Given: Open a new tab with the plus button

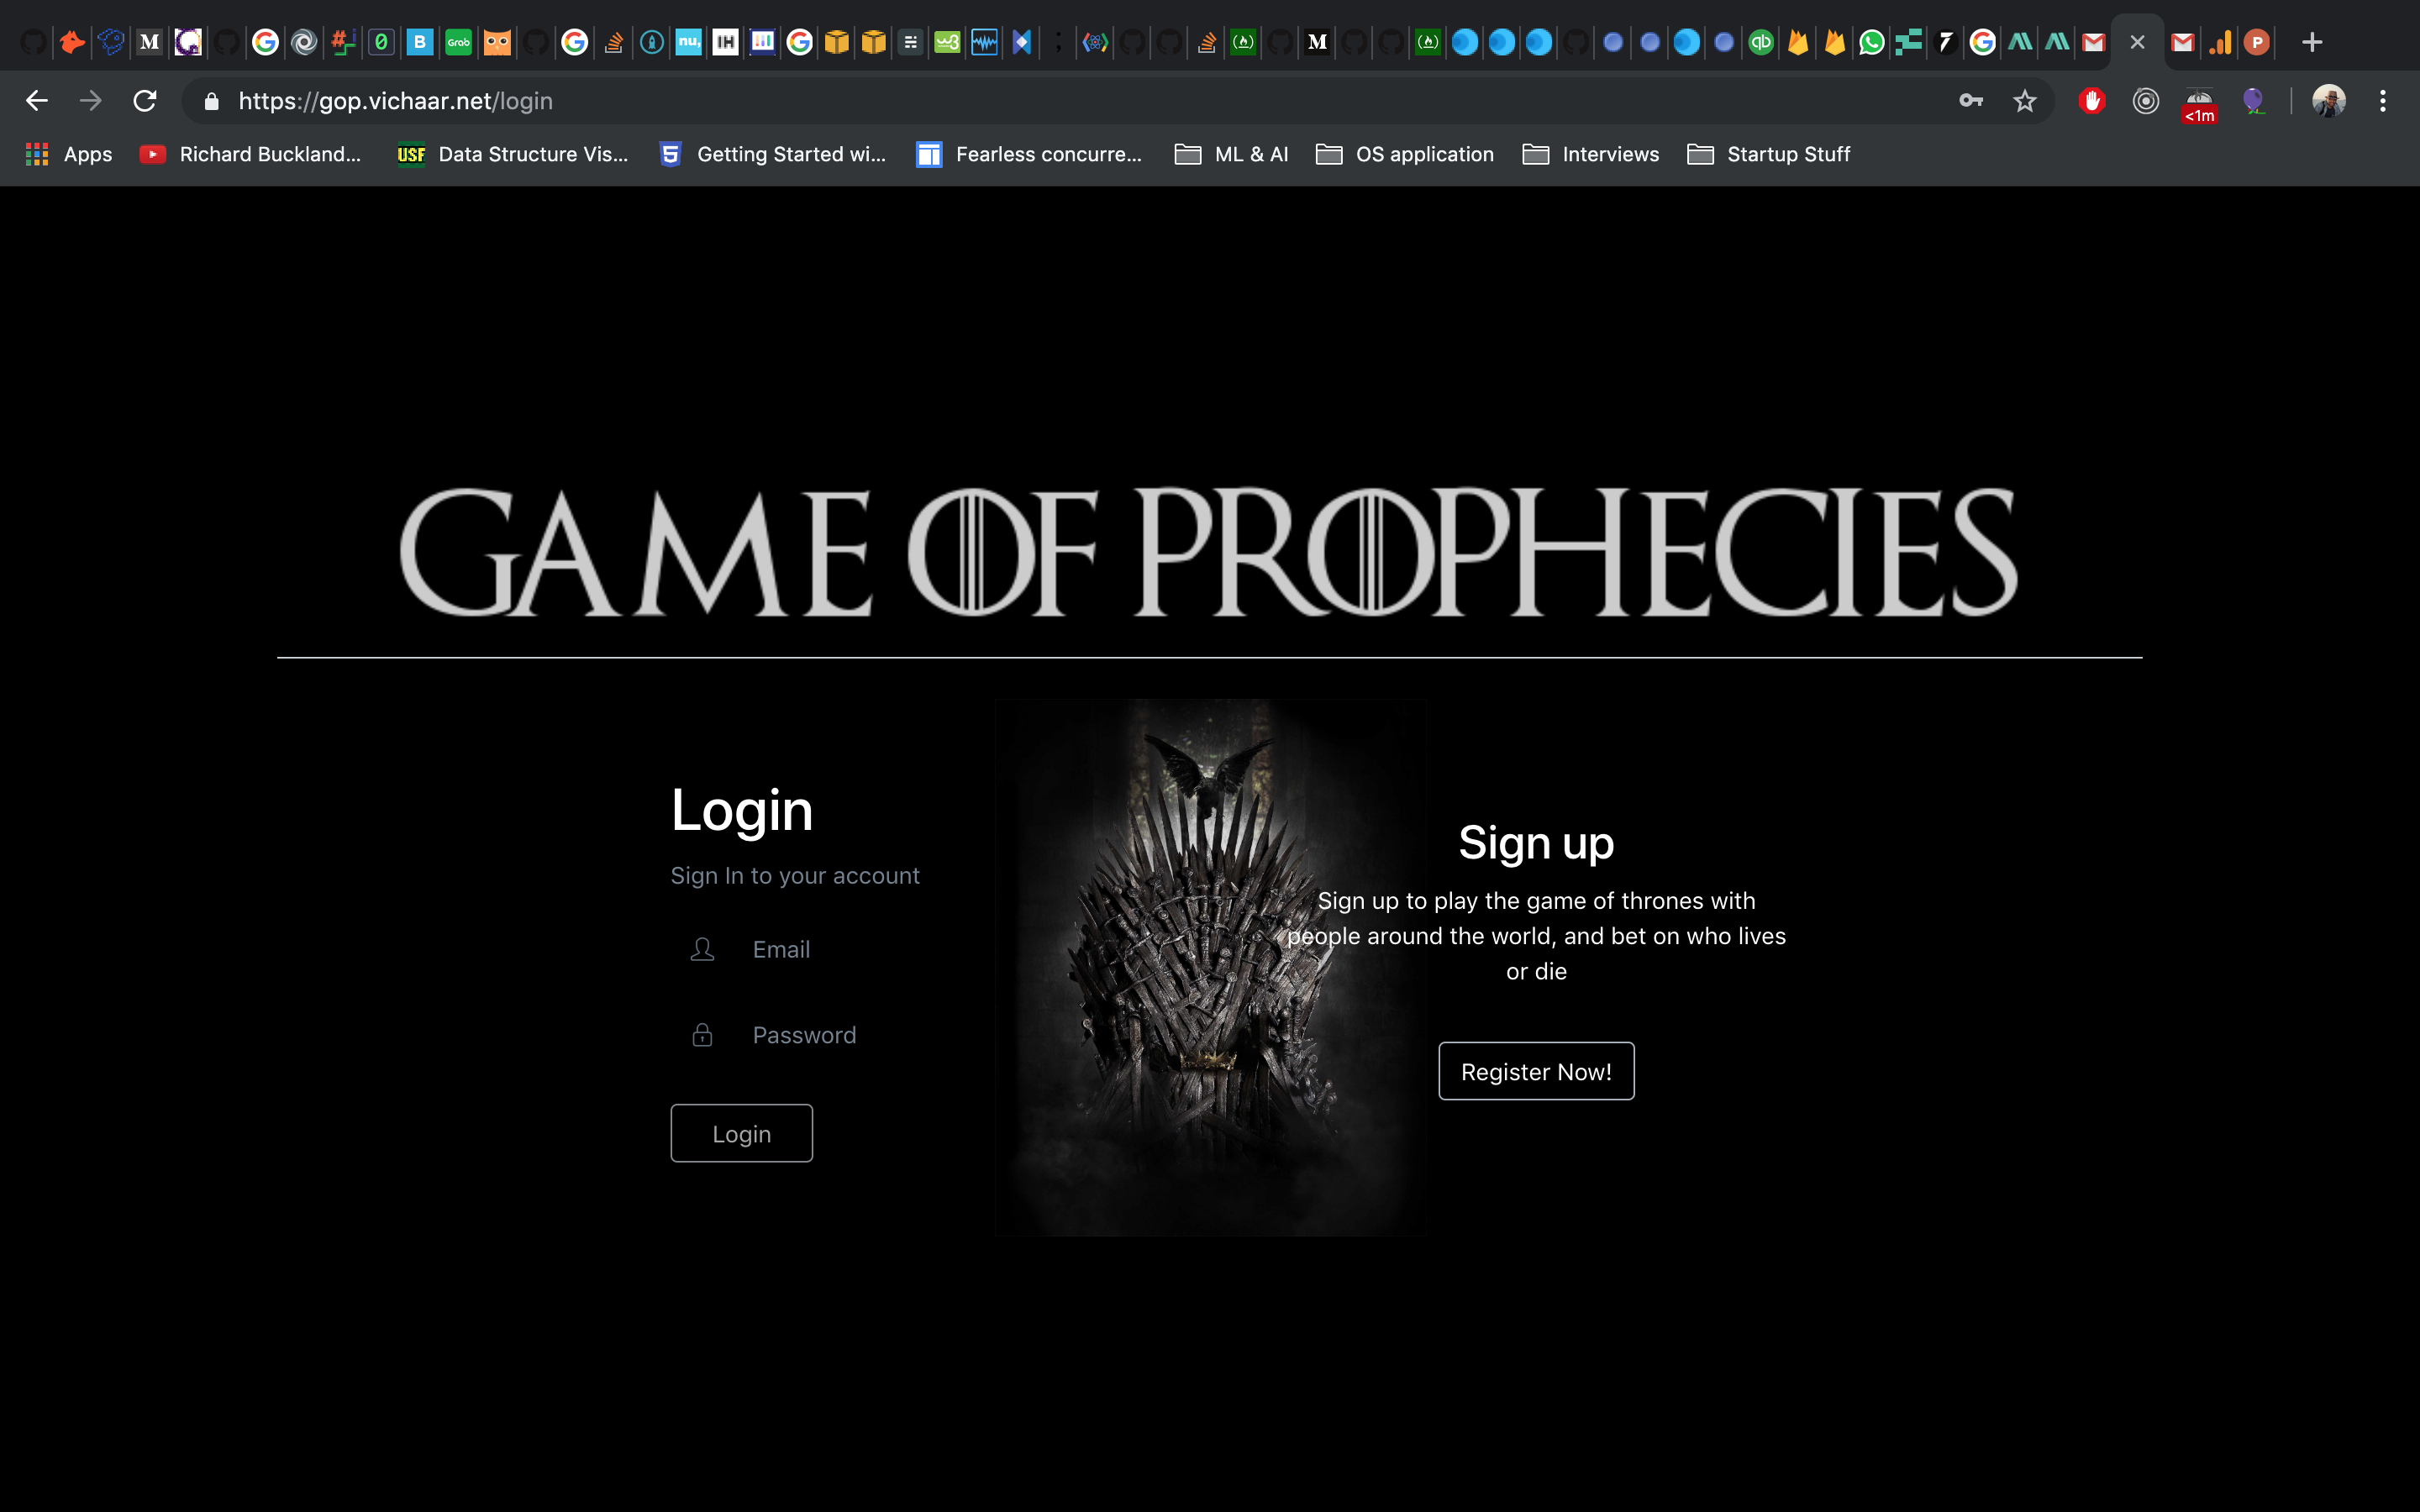Looking at the screenshot, I should pos(2313,42).
